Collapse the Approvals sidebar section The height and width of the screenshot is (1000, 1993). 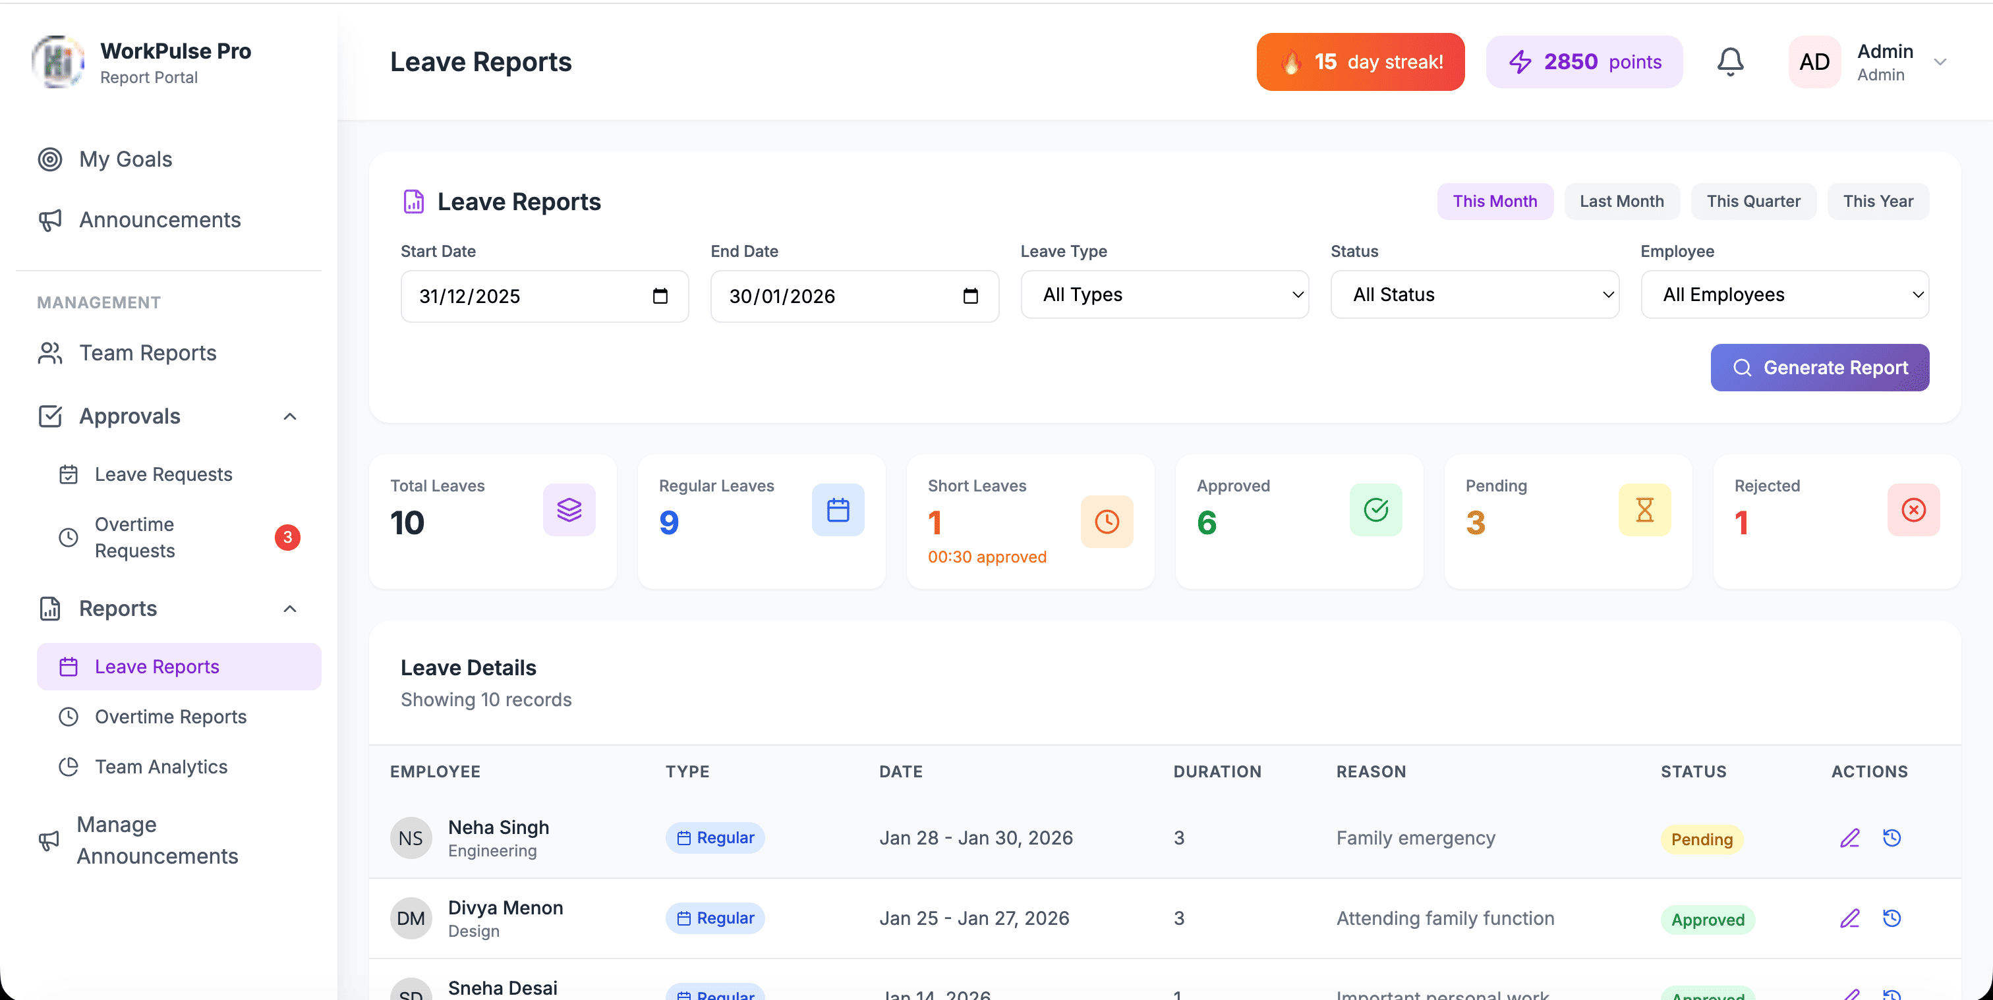pos(289,417)
